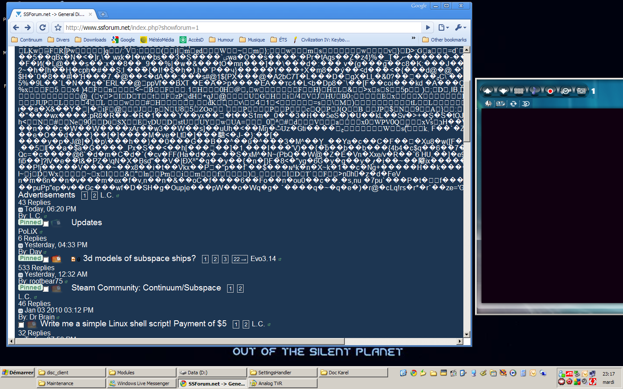
Task: Select the SSForum.net General Discussion tab
Action: click(x=53, y=14)
